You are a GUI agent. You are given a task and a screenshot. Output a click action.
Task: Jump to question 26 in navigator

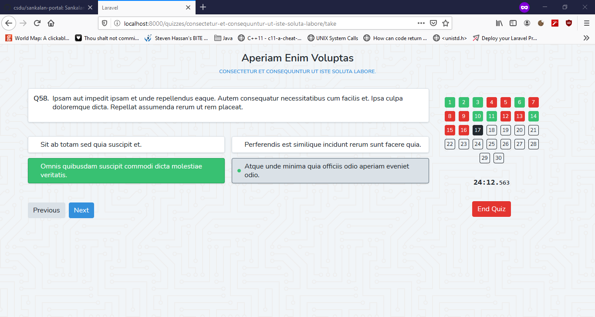tap(506, 144)
